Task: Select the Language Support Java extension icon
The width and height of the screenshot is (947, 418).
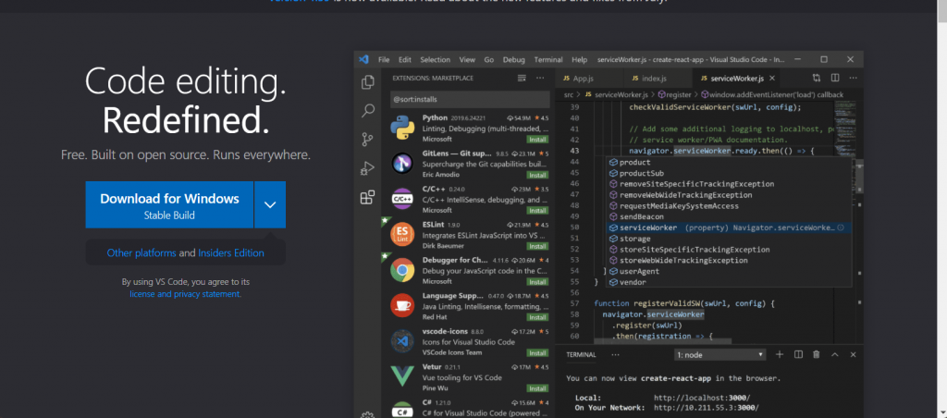Action: pos(401,306)
